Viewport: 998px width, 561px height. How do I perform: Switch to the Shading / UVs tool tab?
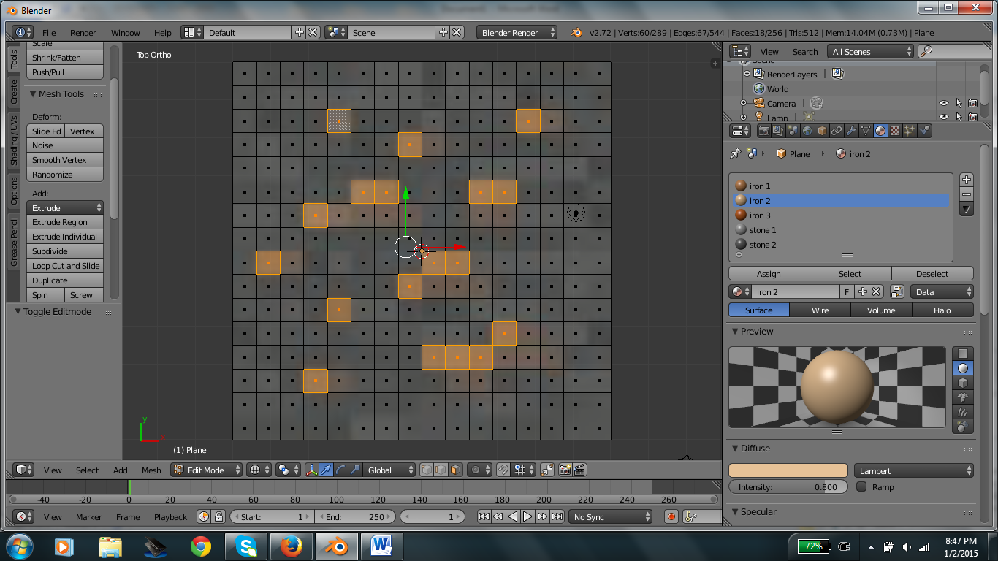[13, 140]
